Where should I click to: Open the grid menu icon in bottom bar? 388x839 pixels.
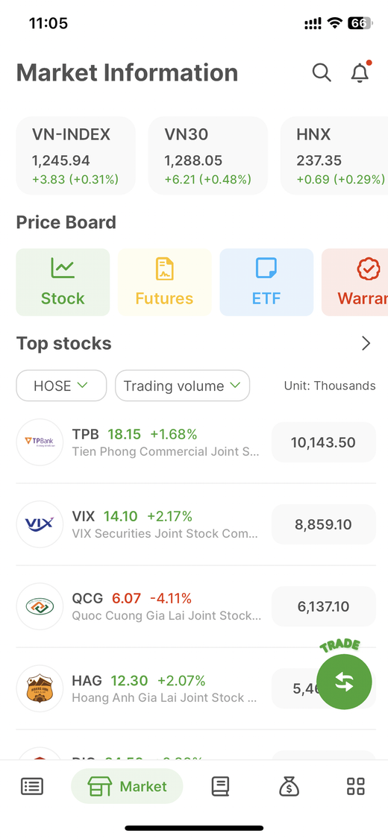[x=356, y=786]
